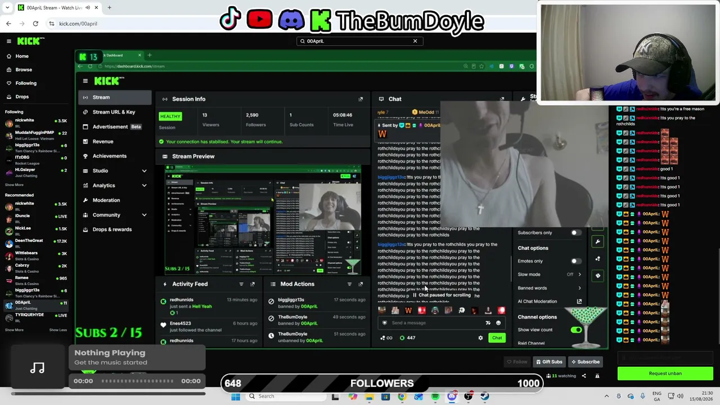Select Stream in dashboard menu
This screenshot has width=720, height=405.
(115, 97)
